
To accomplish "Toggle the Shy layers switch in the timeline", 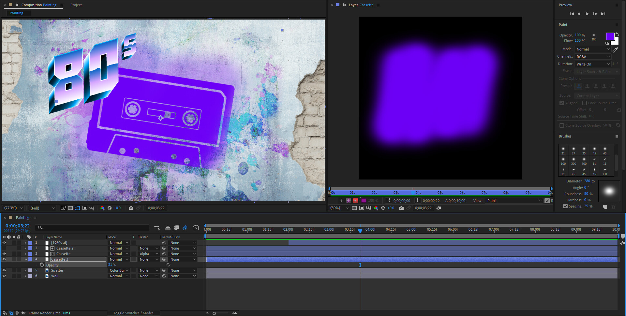I will click(168, 228).
